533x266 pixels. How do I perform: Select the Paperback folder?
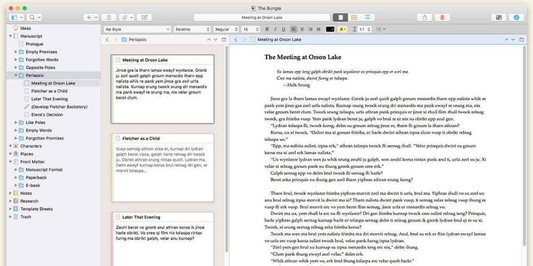point(36,178)
